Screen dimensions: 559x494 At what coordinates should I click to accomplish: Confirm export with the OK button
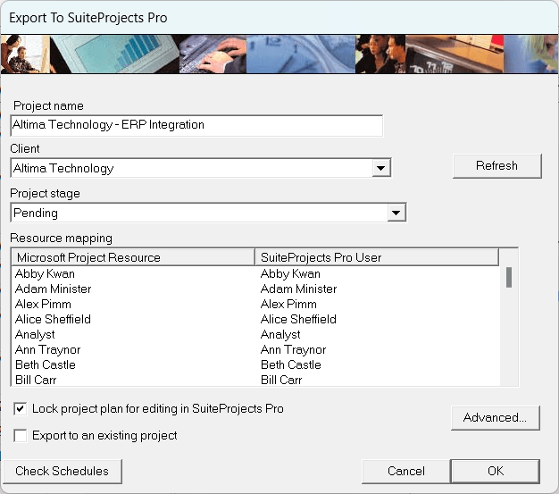pyautogui.click(x=496, y=471)
